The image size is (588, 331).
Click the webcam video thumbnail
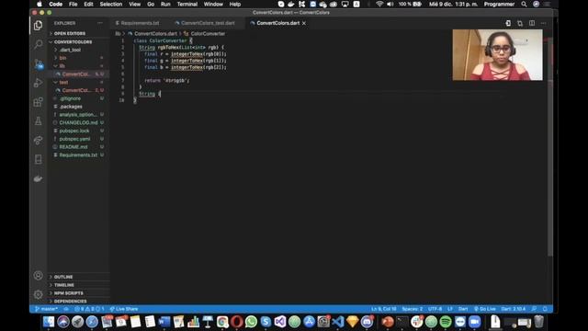497,55
